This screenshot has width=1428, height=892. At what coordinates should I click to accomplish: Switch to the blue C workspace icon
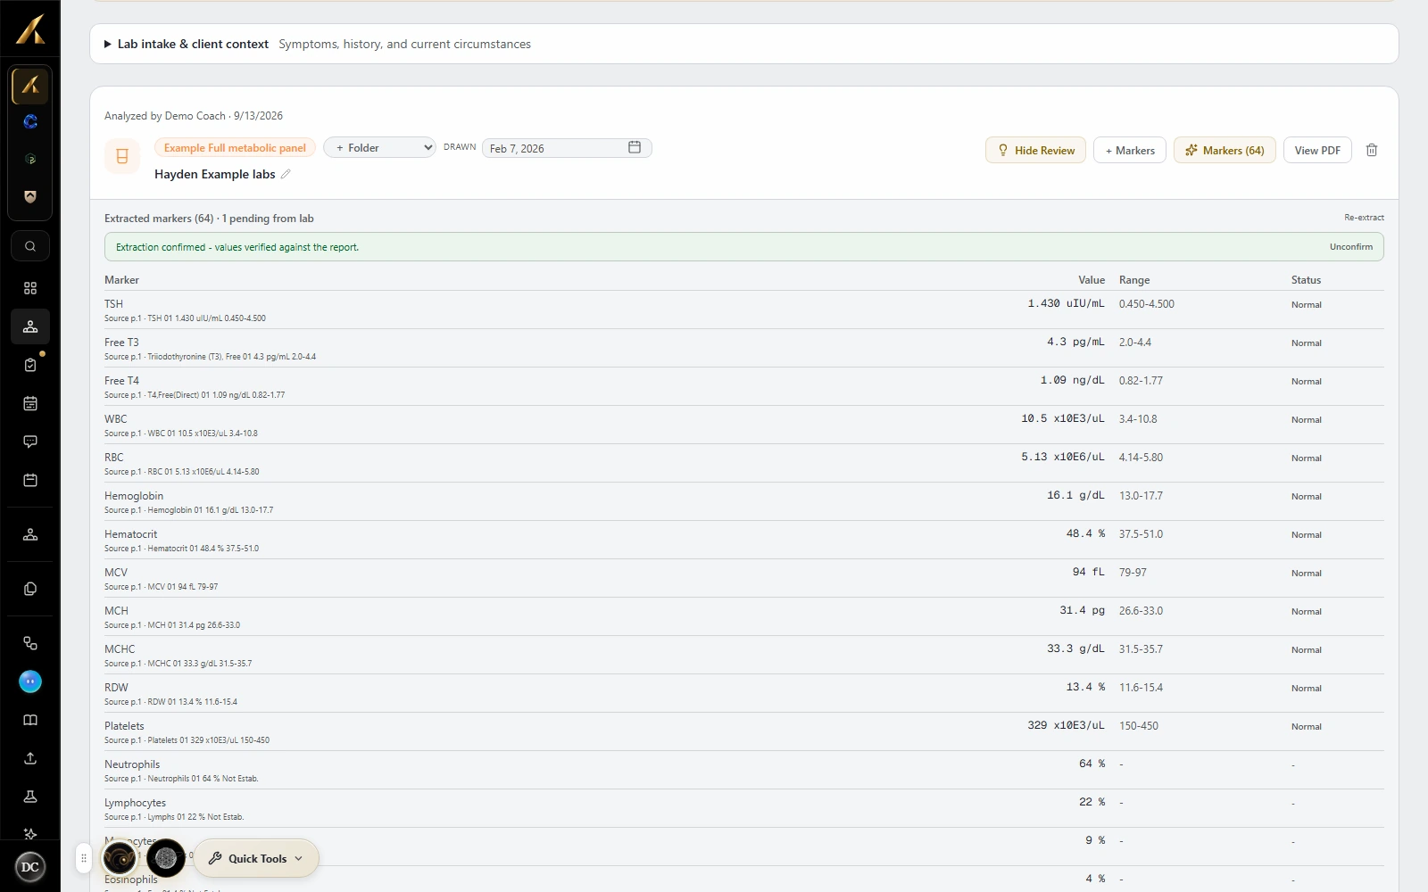pyautogui.click(x=30, y=122)
